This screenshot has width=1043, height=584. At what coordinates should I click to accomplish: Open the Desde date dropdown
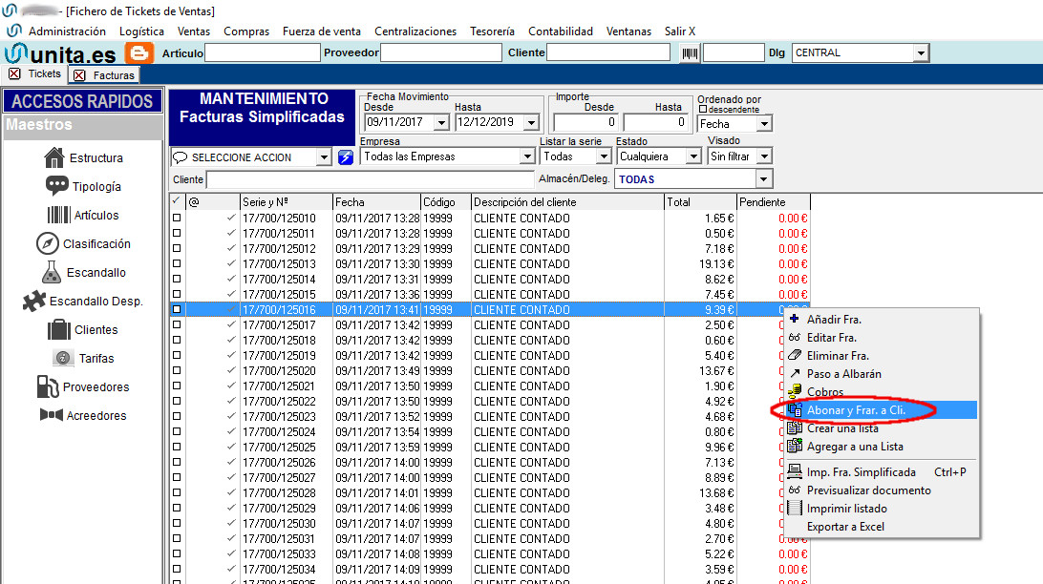[441, 123]
